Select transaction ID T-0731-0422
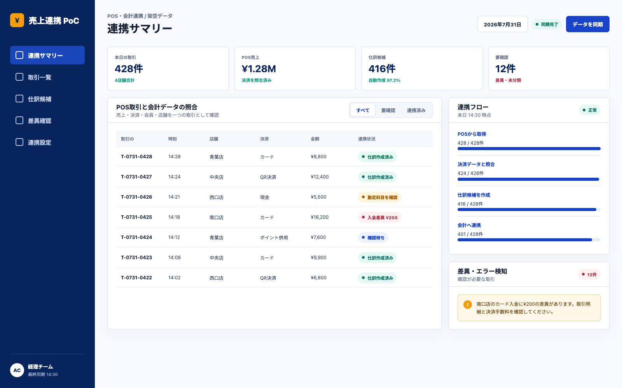The image size is (622, 388). 136,278
